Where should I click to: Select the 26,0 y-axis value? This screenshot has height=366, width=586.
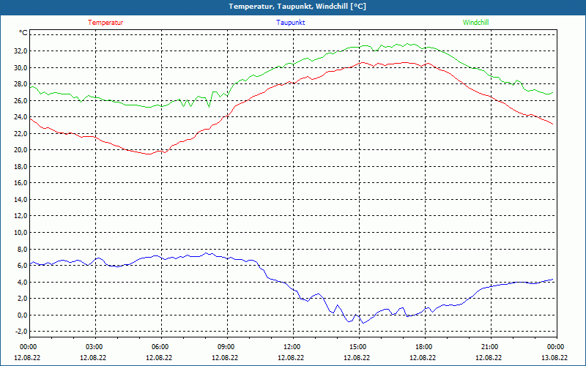tap(21, 100)
